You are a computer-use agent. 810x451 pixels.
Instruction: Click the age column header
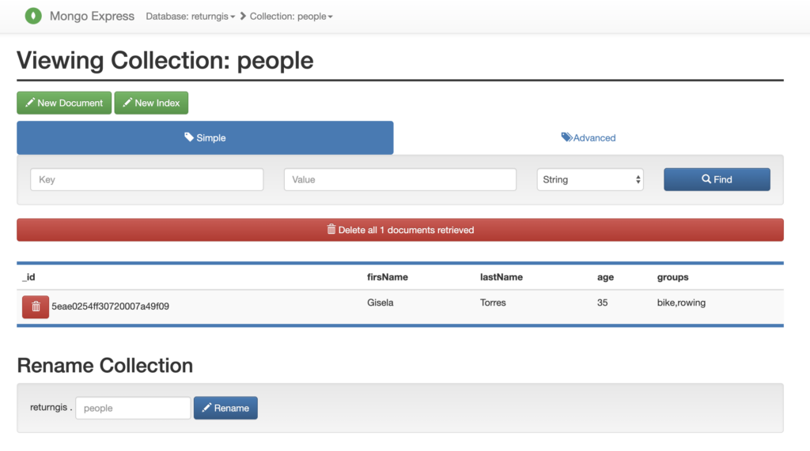pos(605,277)
